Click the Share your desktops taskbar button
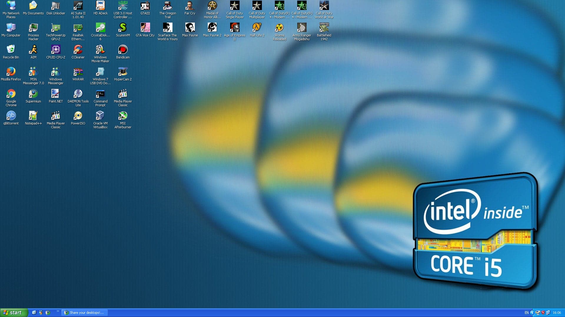This screenshot has height=317, width=565. [85, 313]
